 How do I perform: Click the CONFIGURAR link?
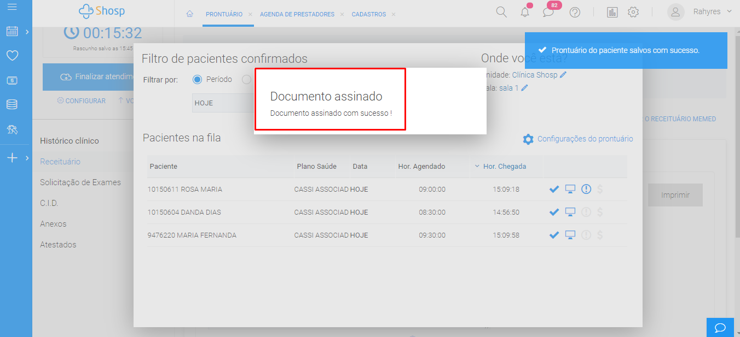pos(82,101)
